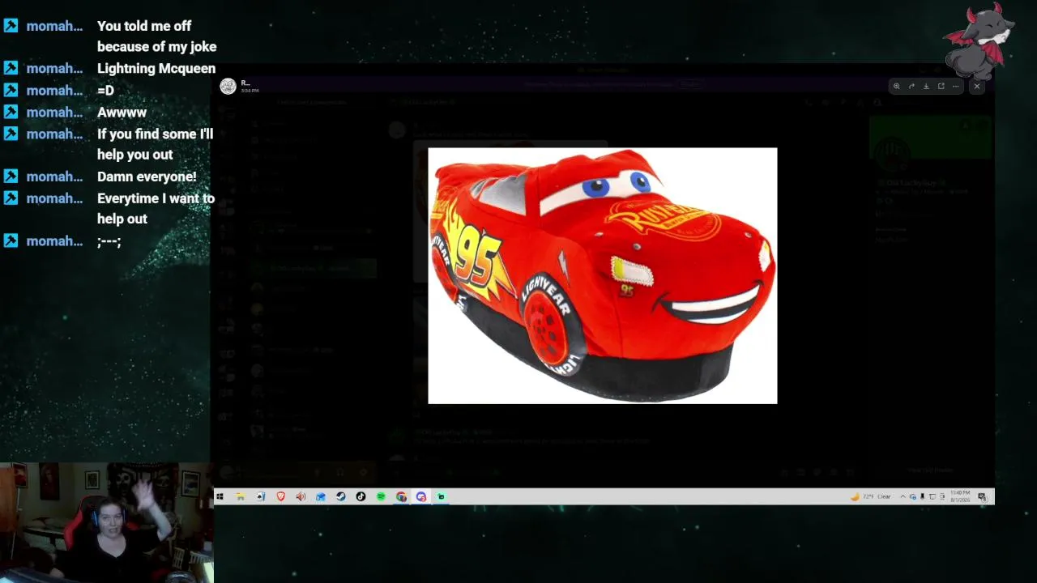Click the streamer webcam feed

click(x=106, y=522)
